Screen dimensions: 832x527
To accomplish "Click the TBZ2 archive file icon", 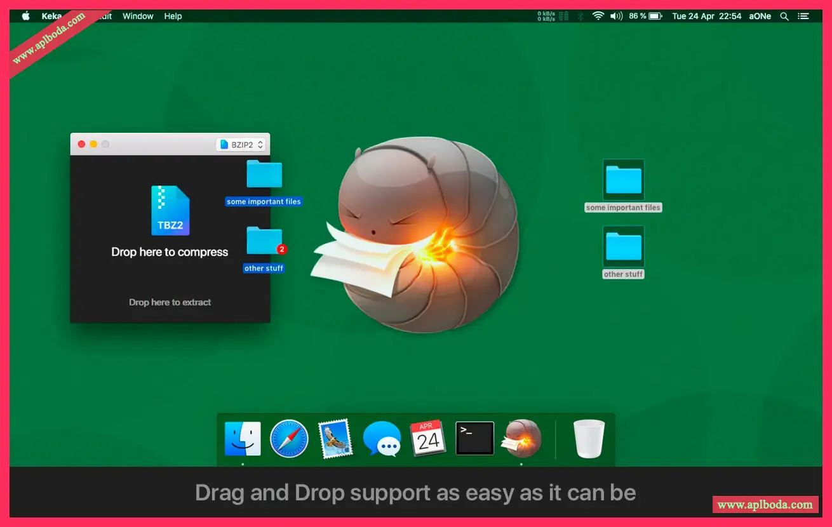I will pyautogui.click(x=170, y=210).
